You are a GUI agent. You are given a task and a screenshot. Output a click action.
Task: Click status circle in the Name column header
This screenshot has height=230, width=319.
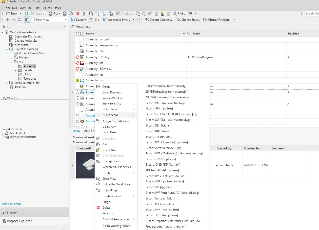point(78,34)
